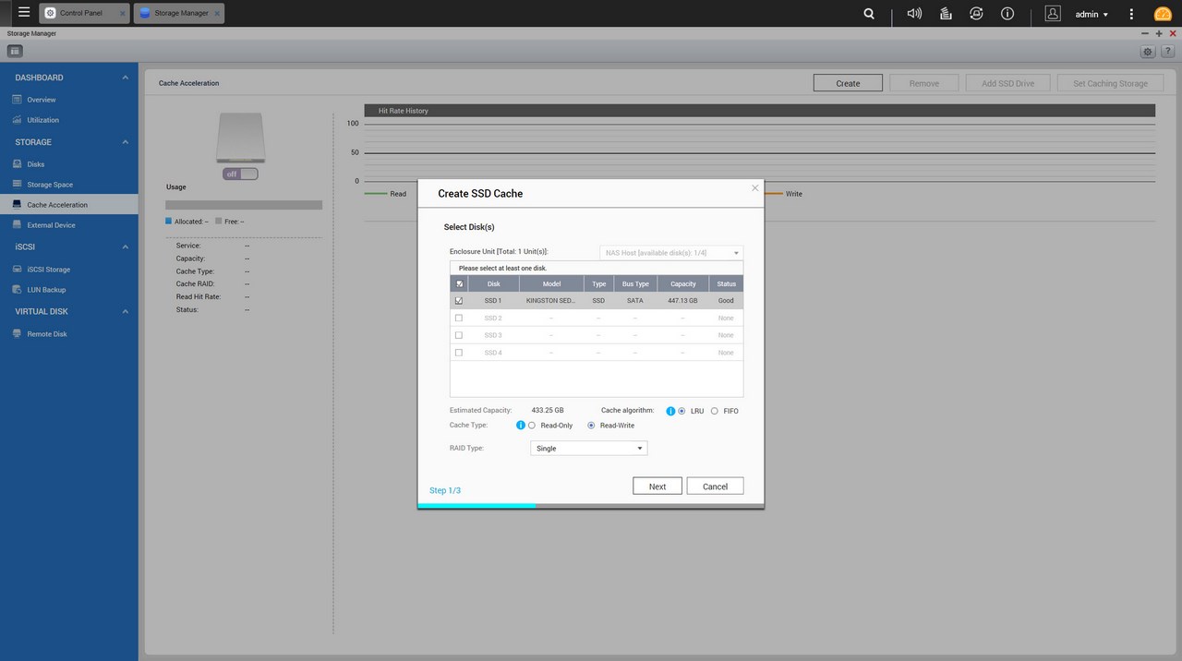Click the search magnifier icon
The height and width of the screenshot is (661, 1182).
coord(869,14)
